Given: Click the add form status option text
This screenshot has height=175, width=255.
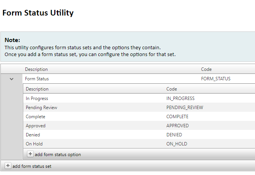Looking at the screenshot, I should (x=58, y=155).
